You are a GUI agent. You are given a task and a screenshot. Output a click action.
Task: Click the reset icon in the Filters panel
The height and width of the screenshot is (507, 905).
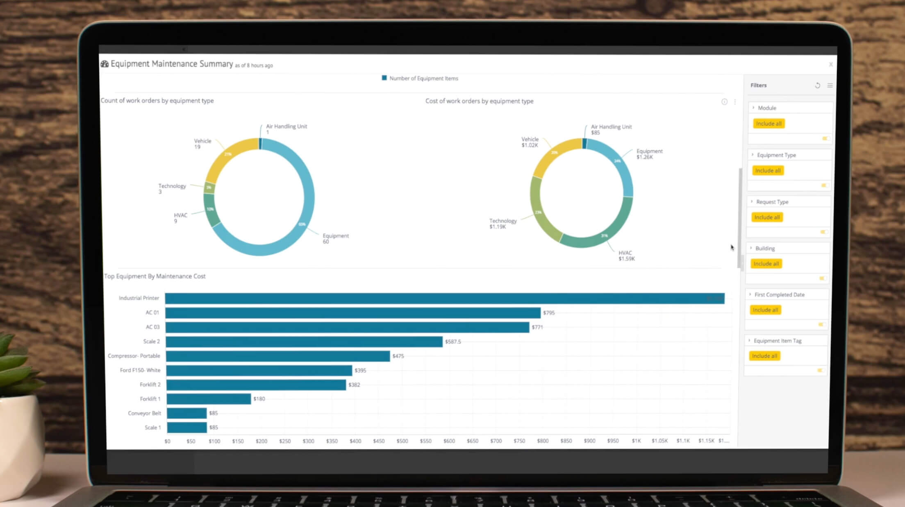(x=818, y=85)
